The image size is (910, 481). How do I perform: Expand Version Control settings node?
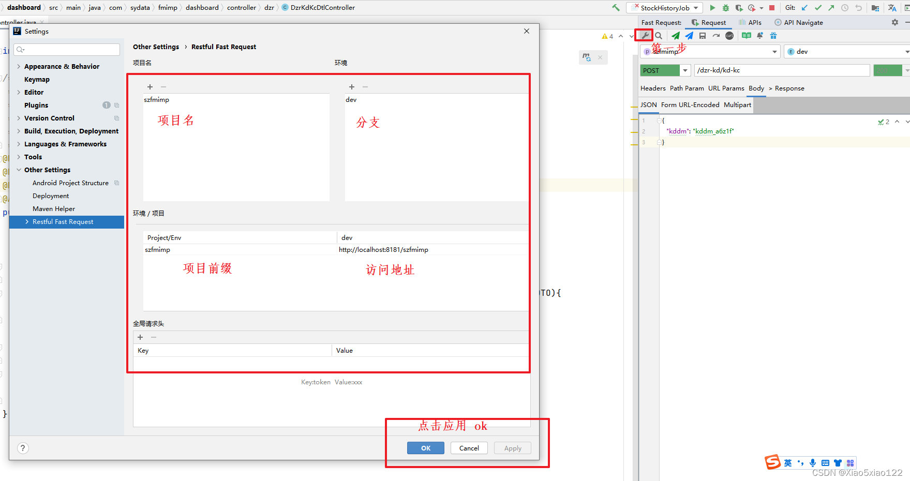coord(19,118)
